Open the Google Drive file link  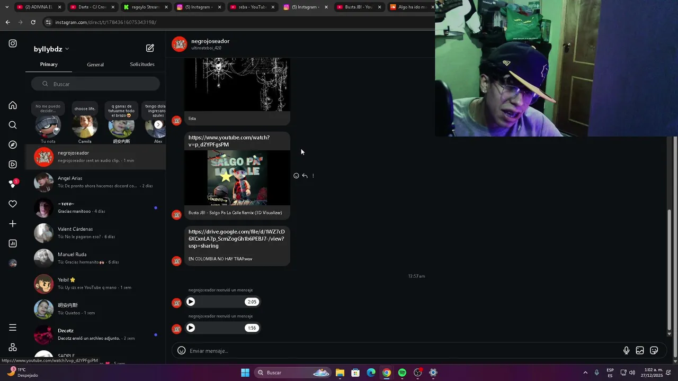point(236,239)
